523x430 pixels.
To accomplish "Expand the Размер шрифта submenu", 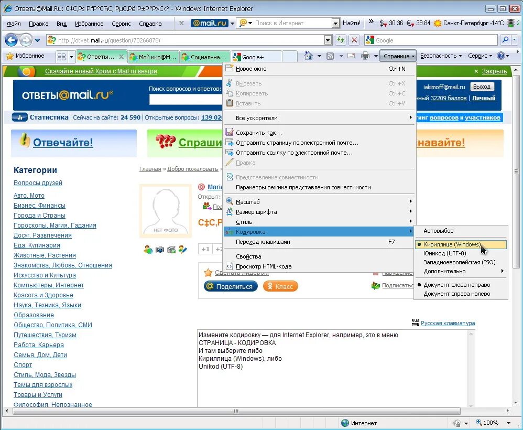I will tap(319, 212).
